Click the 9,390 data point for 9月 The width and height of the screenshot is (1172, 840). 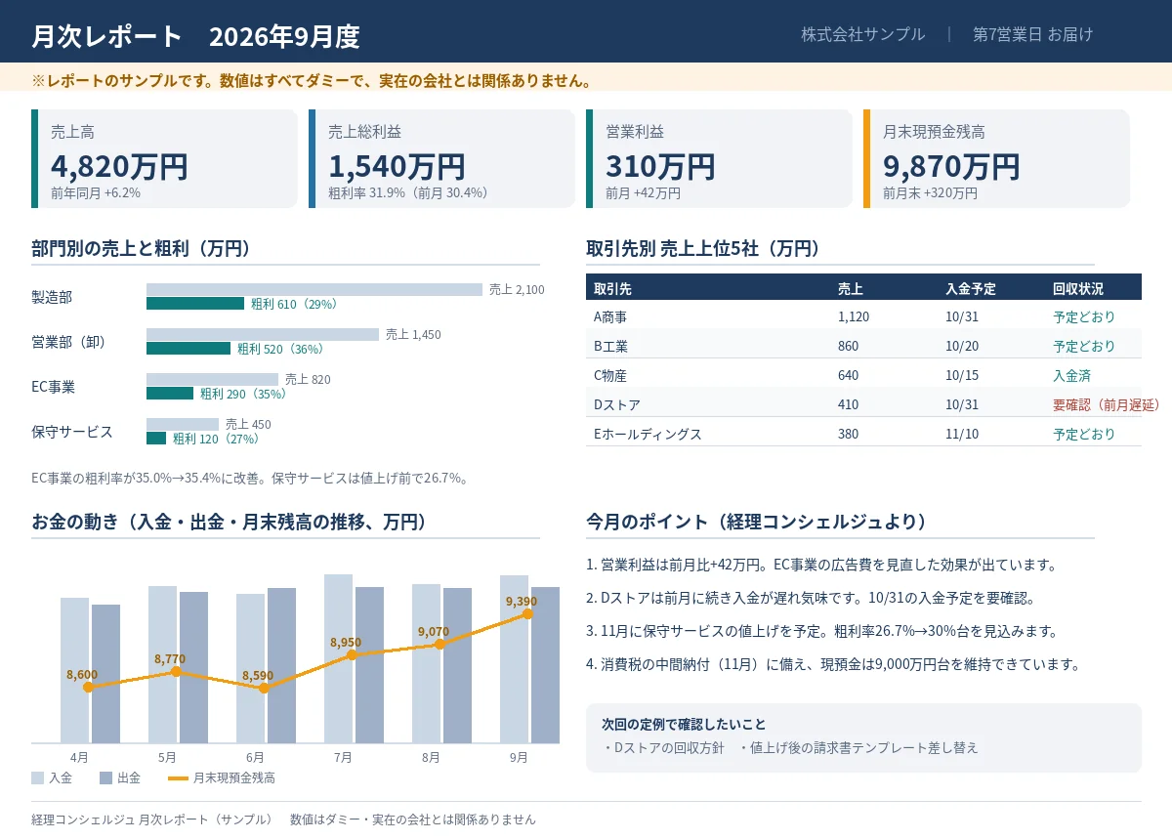pos(527,613)
